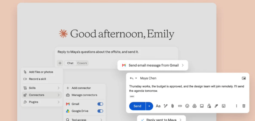Pop out the reply into a new window

[x=244, y=78]
